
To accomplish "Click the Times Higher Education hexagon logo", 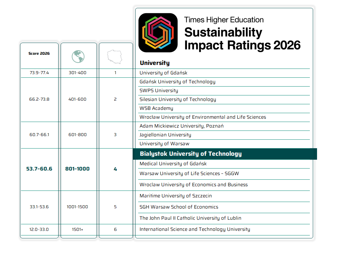I will (158, 32).
